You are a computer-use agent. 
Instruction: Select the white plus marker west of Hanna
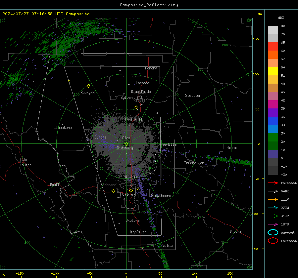click(187, 133)
